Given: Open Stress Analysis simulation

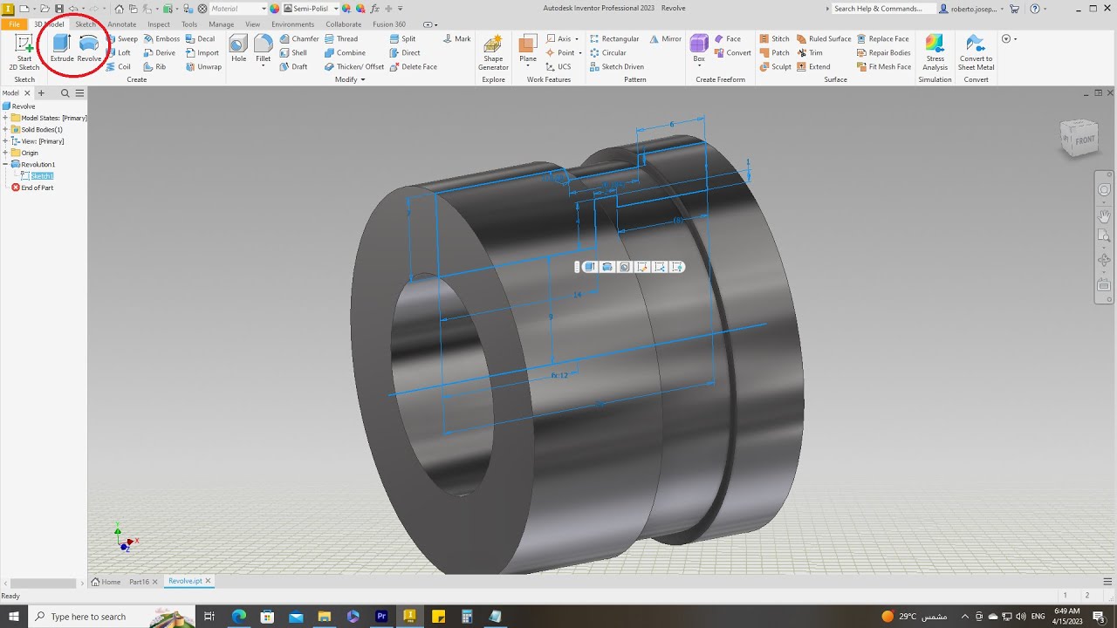Looking at the screenshot, I should [x=935, y=52].
